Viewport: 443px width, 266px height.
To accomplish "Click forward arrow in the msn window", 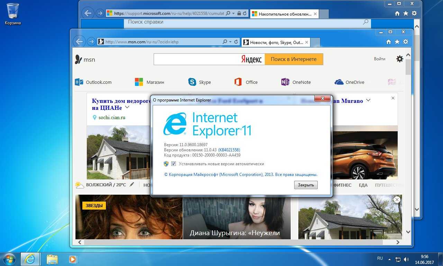I will [91, 42].
